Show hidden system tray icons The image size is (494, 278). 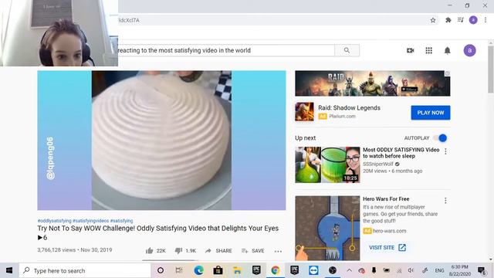[349, 270]
